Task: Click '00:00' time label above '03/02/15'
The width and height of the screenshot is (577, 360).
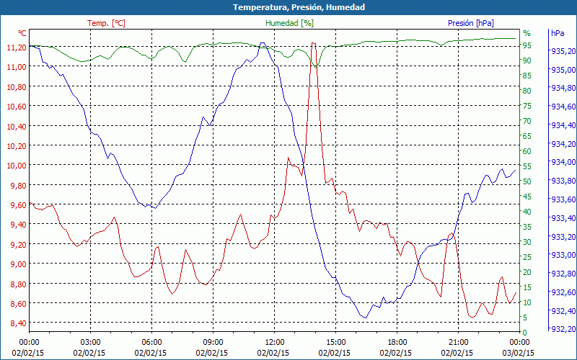Action: coord(519,343)
